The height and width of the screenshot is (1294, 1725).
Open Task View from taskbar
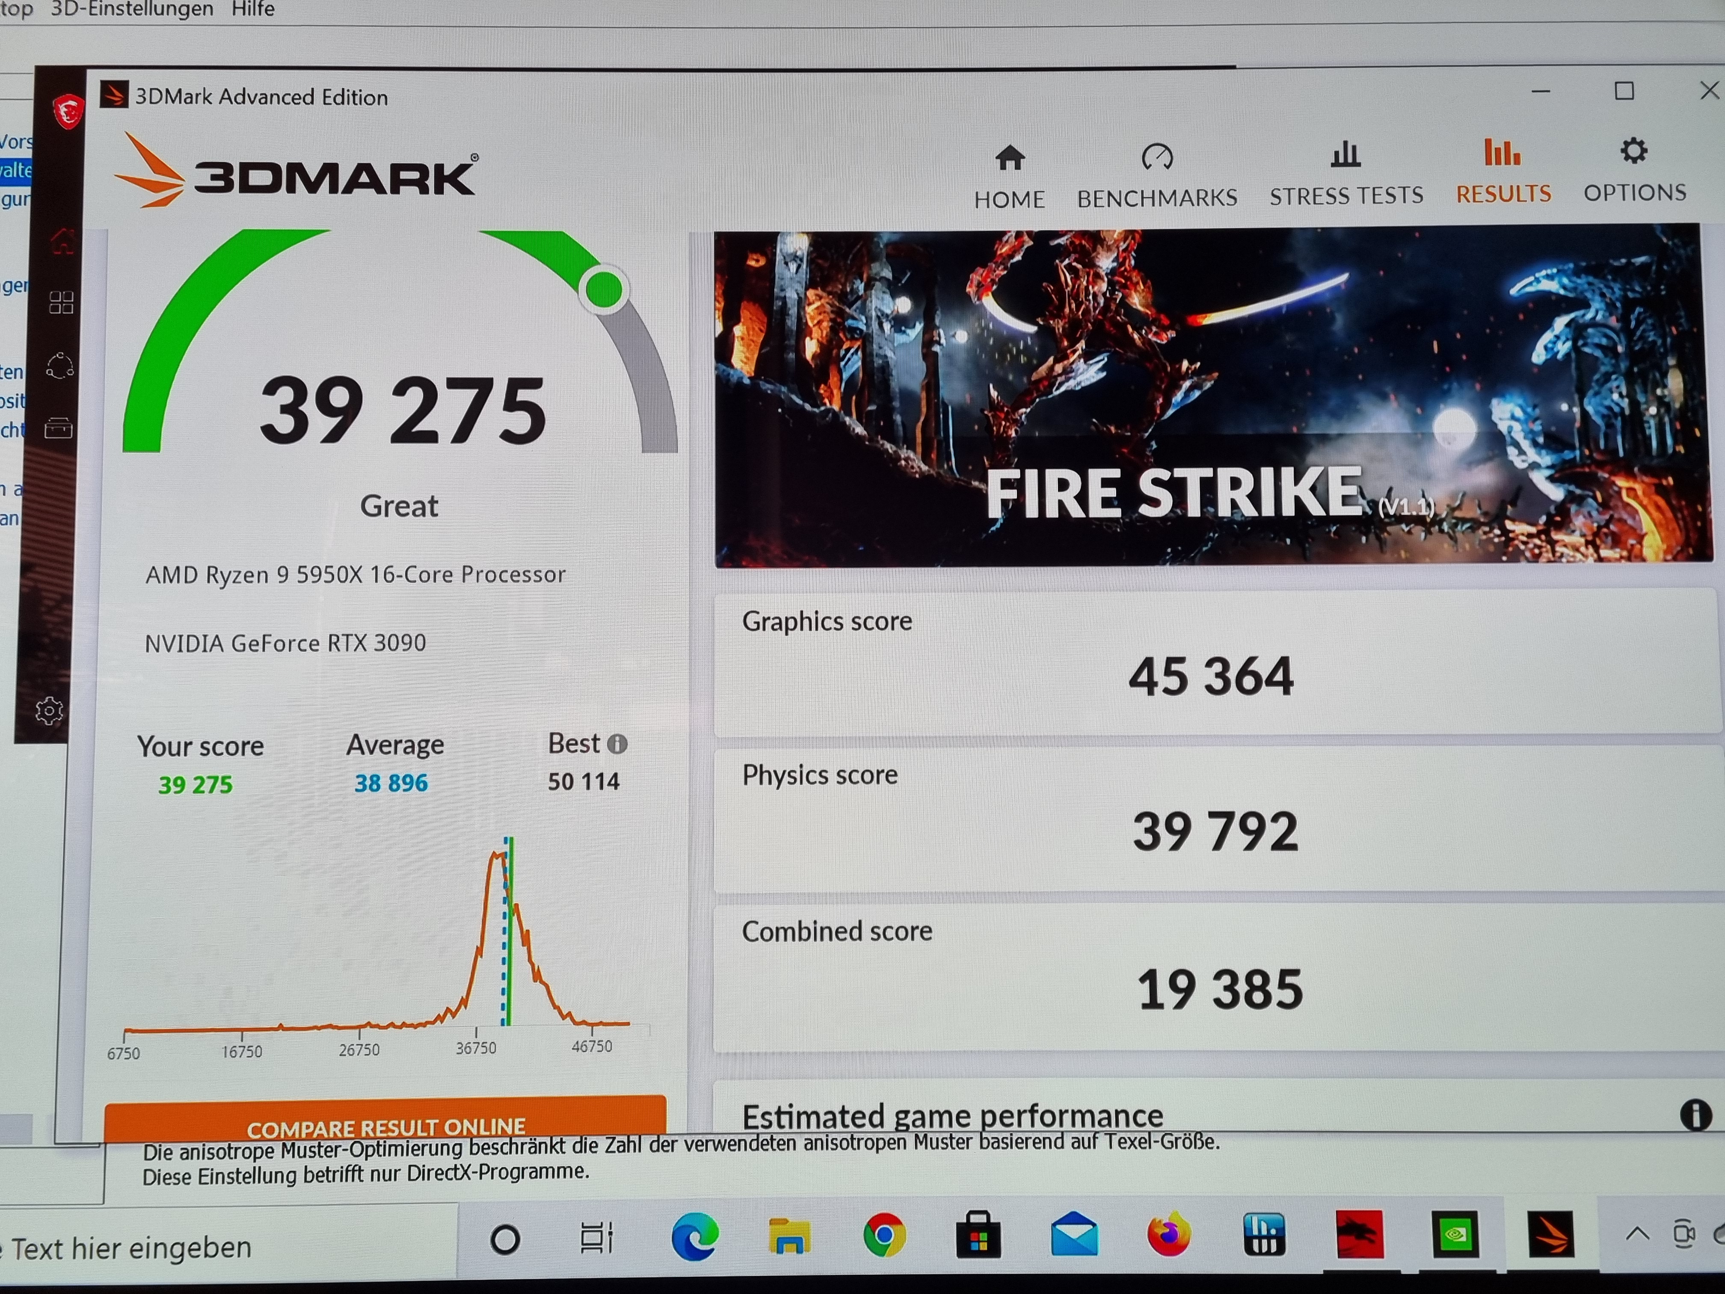tap(596, 1237)
